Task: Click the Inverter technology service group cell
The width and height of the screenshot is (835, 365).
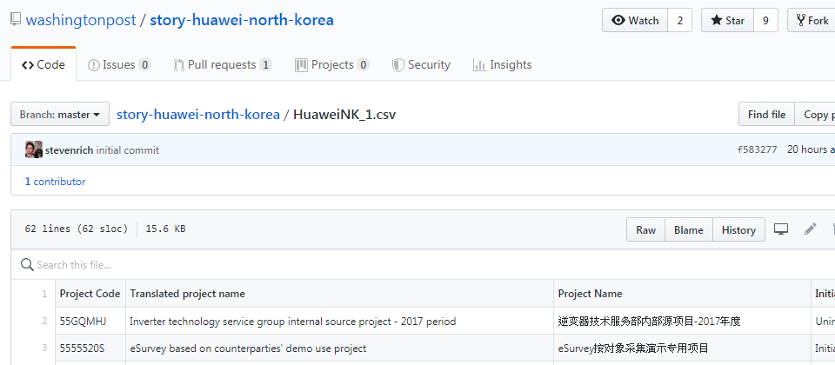Action: point(340,322)
